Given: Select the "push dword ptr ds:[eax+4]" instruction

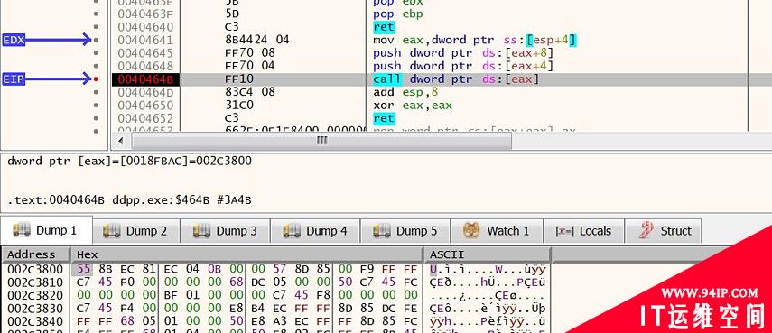Looking at the screenshot, I should 463,66.
